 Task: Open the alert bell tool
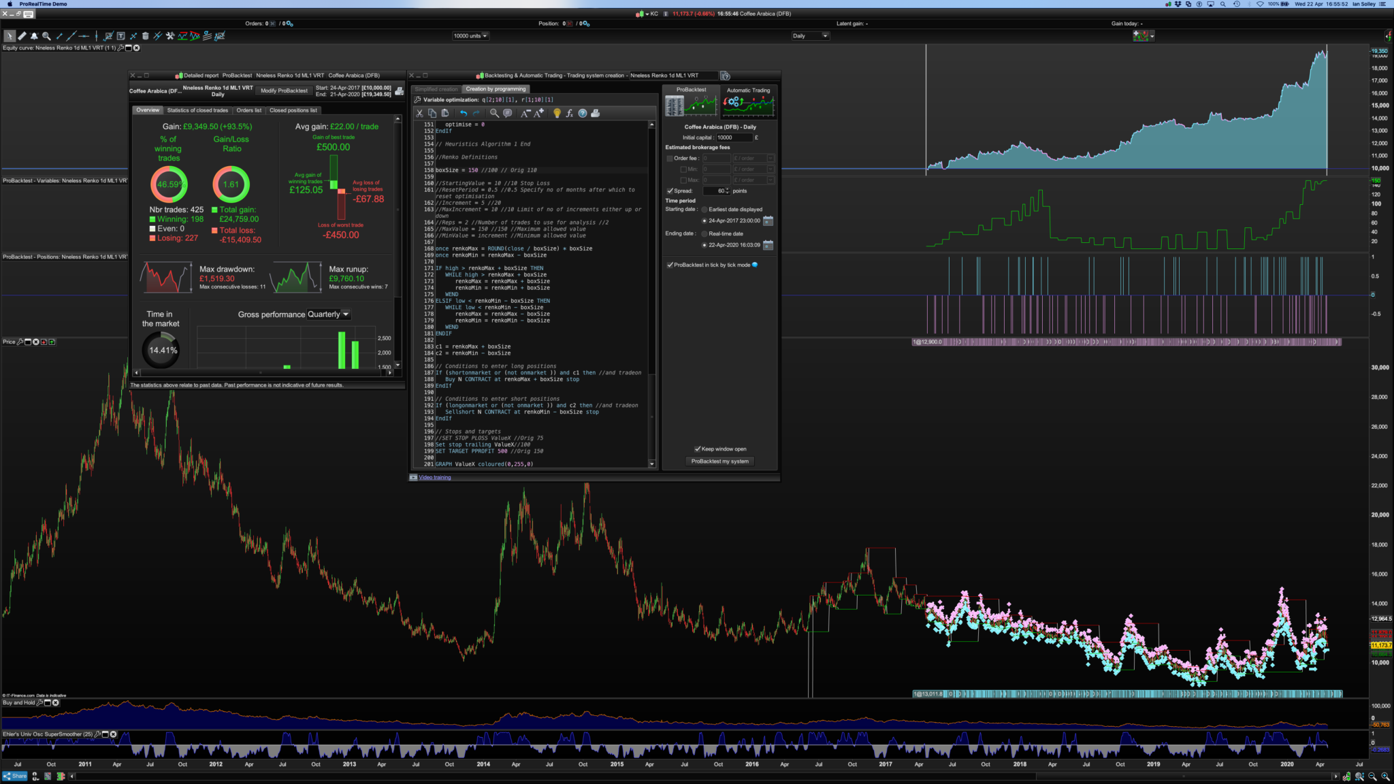pos(34,36)
